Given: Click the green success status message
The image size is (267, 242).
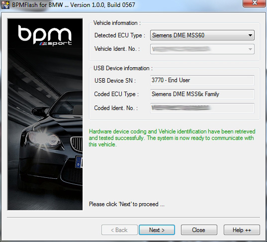Looking at the screenshot, I should [x=172, y=138].
